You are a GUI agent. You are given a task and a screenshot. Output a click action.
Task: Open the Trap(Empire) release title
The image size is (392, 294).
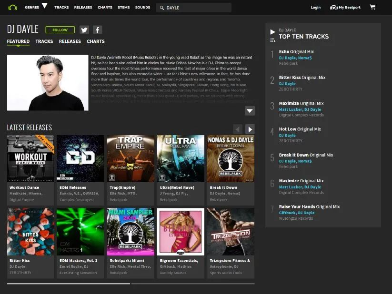pos(122,187)
